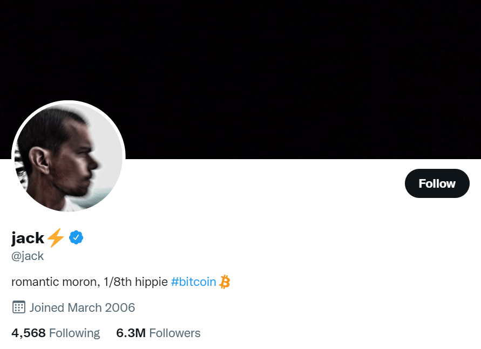Open the #bitcoin hashtag link

coord(194,282)
